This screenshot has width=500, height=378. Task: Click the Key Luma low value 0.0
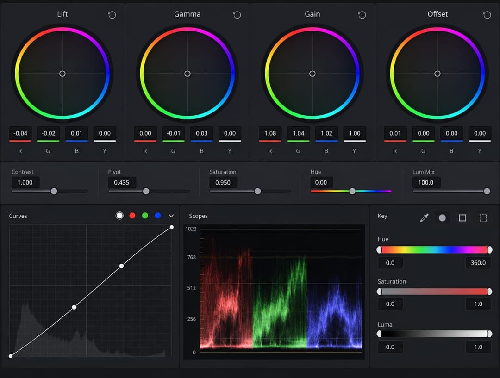(x=390, y=347)
